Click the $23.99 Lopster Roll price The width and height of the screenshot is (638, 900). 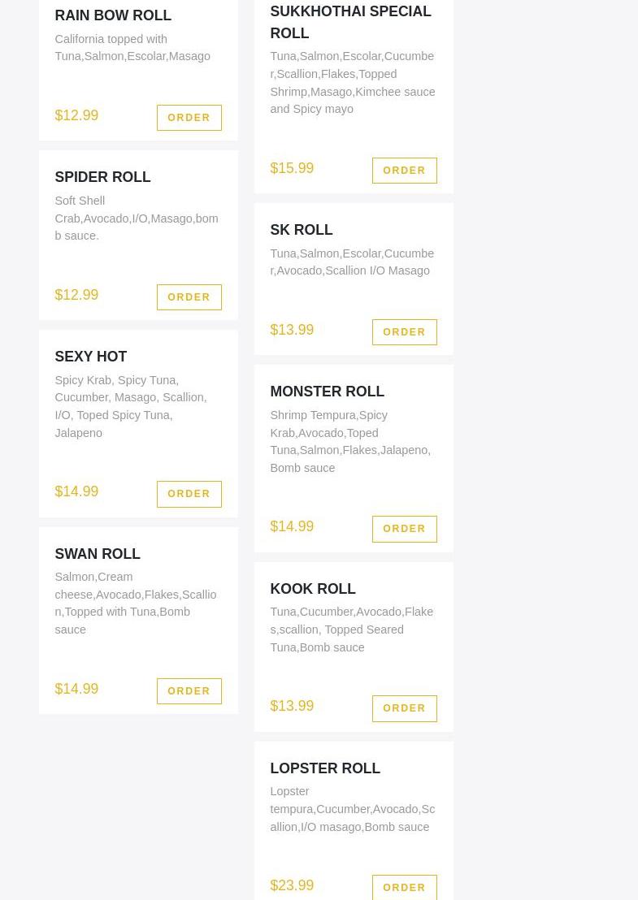pyautogui.click(x=292, y=885)
